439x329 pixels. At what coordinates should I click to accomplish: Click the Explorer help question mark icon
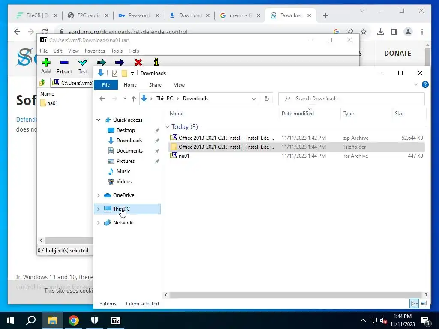[425, 84]
